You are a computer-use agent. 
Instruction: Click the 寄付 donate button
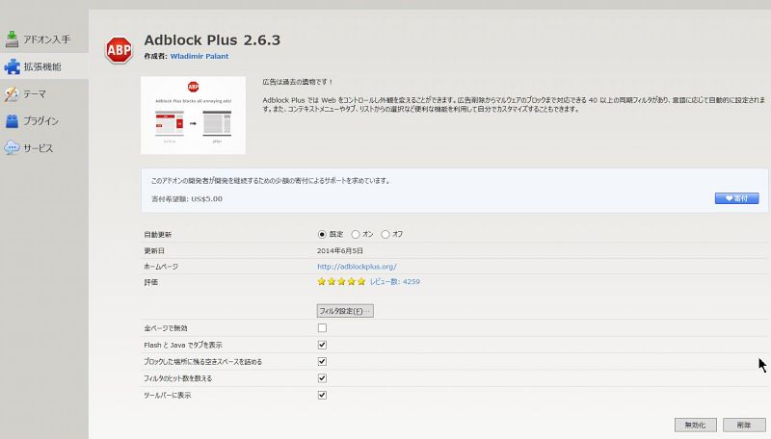(x=736, y=198)
